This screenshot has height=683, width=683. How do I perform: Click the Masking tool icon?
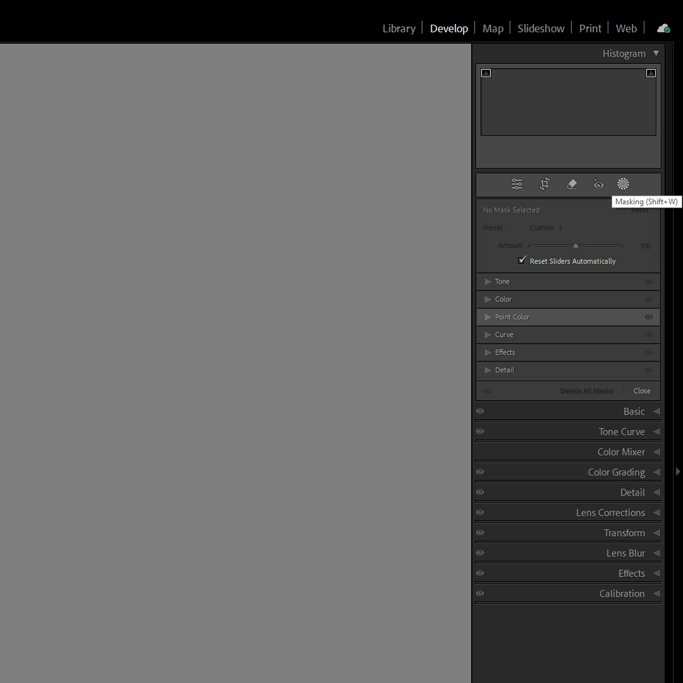623,184
